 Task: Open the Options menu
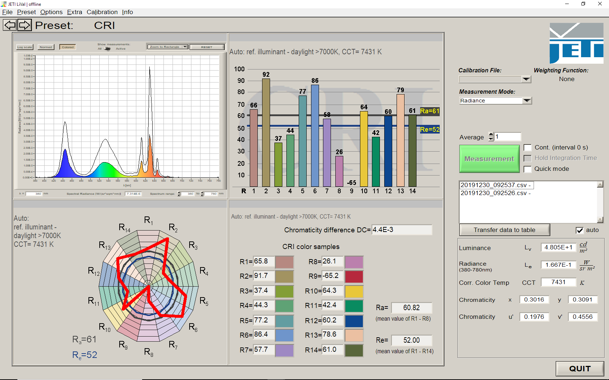point(51,12)
